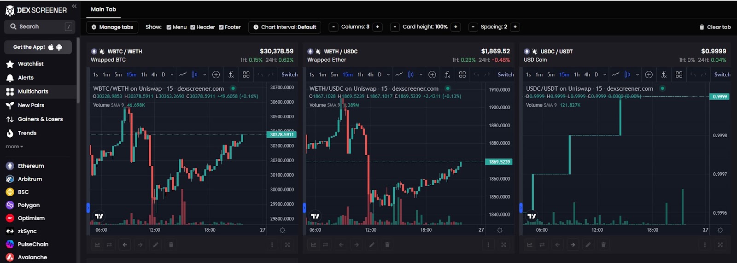Uncheck the Header checkbox
Viewport: 737px width, 263px height.
[x=193, y=27]
